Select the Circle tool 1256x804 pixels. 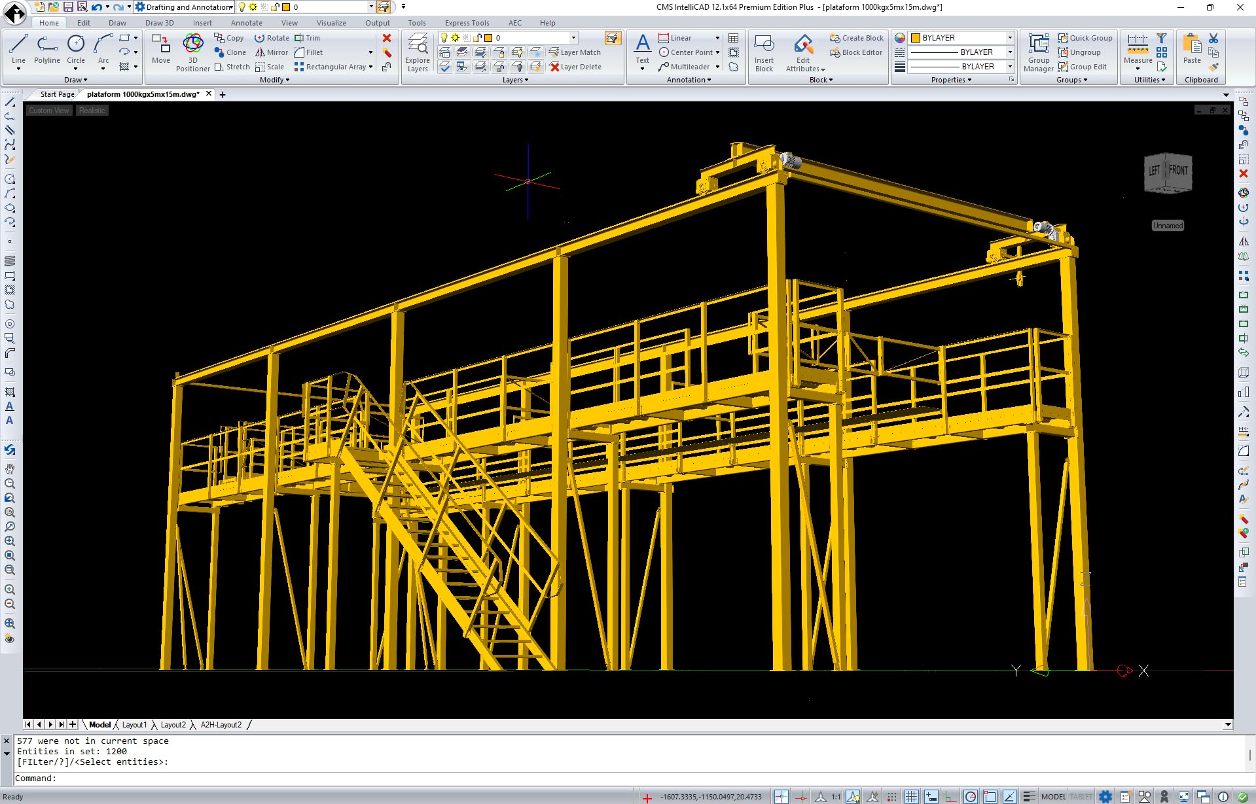coord(76,50)
